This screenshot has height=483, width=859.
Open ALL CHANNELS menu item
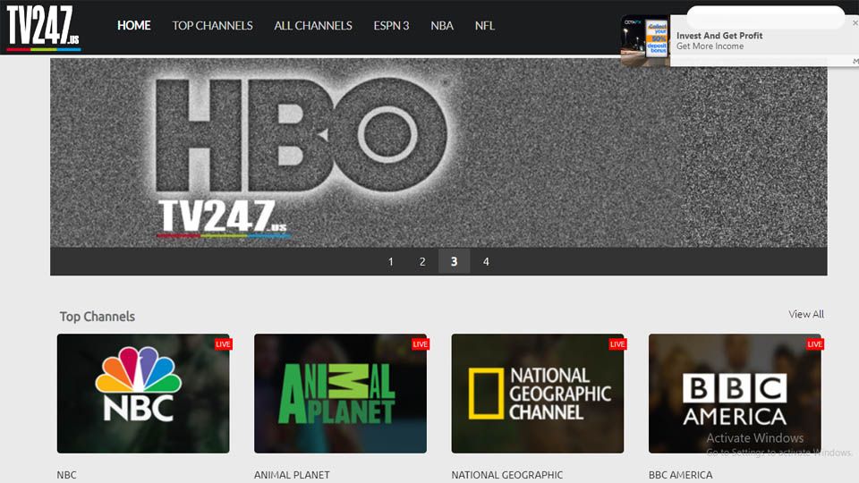pyautogui.click(x=313, y=26)
